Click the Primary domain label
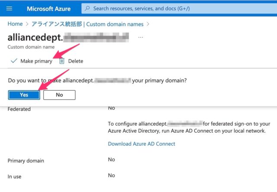Image resolution: width=277 pixels, height=192 pixels. [26, 161]
